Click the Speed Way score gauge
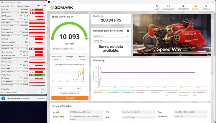Viewport: 216px width, 123px height. click(x=69, y=31)
